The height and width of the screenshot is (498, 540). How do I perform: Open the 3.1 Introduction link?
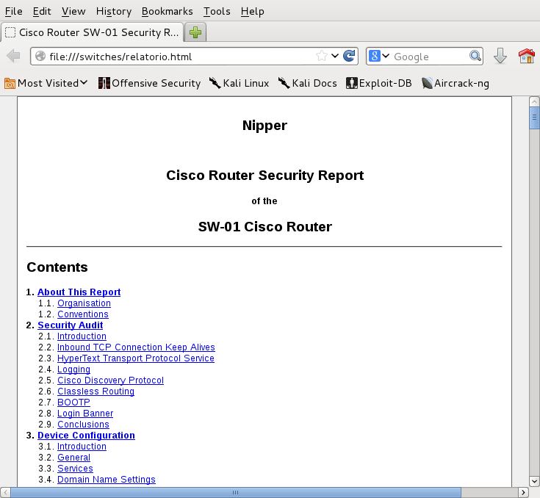pos(82,447)
